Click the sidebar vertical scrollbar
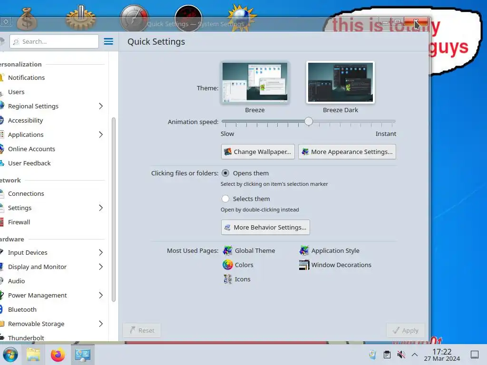Image resolution: width=487 pixels, height=365 pixels. pos(113,210)
